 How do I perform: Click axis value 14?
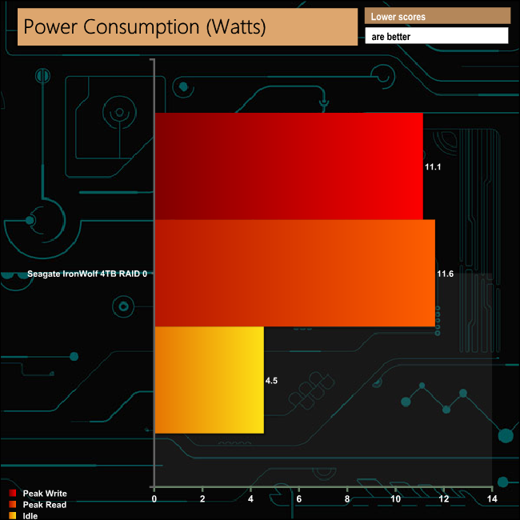492,498
